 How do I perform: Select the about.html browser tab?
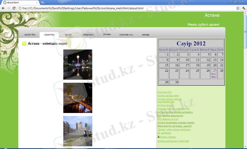[x=20, y=2]
